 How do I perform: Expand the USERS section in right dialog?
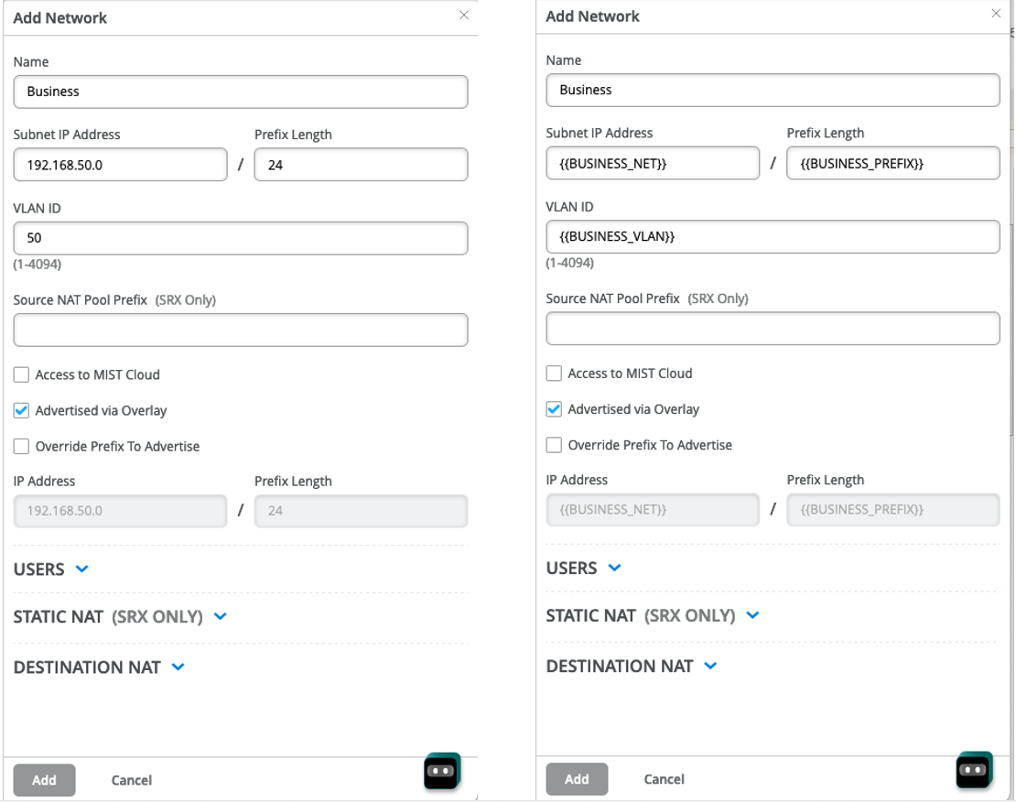(x=614, y=568)
